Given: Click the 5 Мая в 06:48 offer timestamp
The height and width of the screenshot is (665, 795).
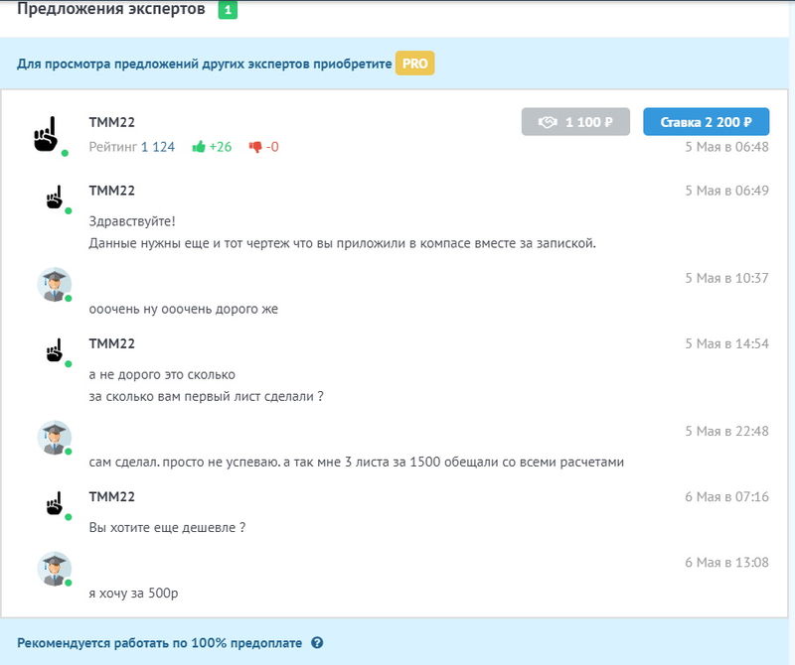Looking at the screenshot, I should pos(726,147).
